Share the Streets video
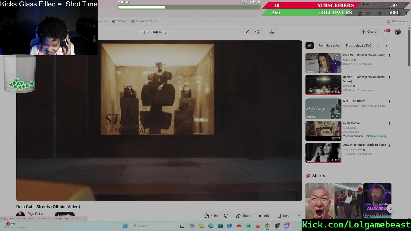This screenshot has height=231, width=411. click(243, 216)
